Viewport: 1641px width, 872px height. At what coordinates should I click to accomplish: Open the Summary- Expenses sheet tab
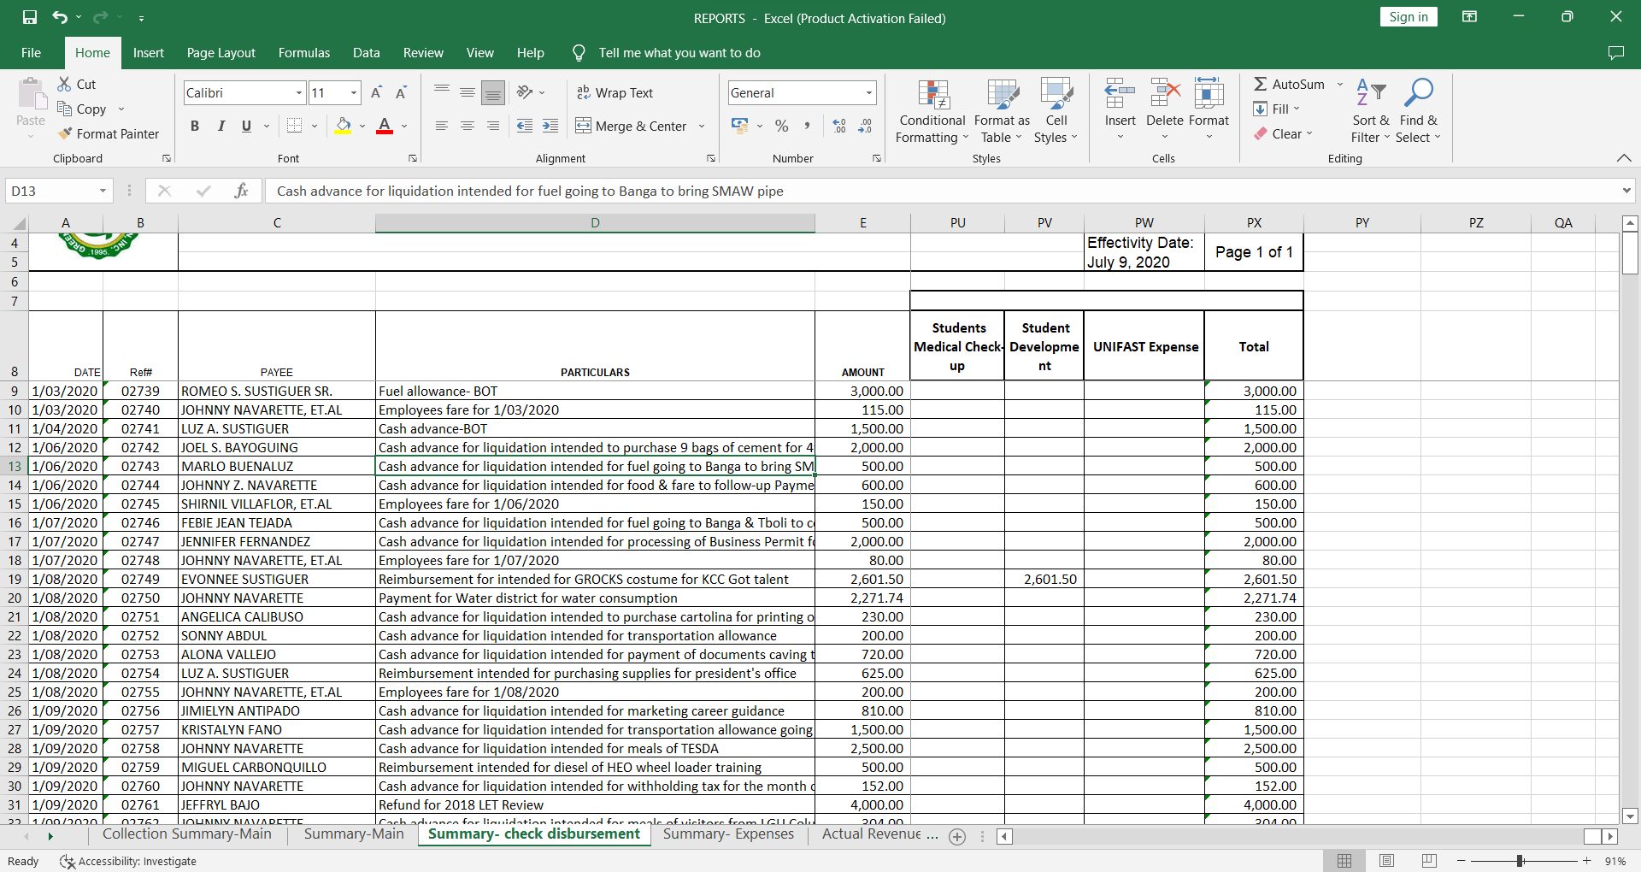(x=728, y=834)
